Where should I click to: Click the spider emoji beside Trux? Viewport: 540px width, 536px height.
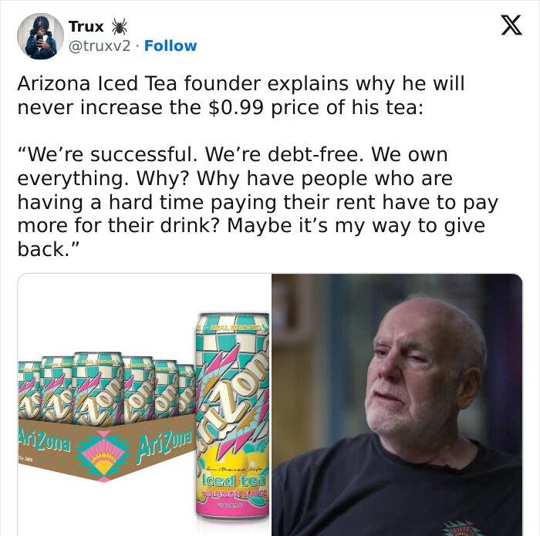tap(119, 26)
